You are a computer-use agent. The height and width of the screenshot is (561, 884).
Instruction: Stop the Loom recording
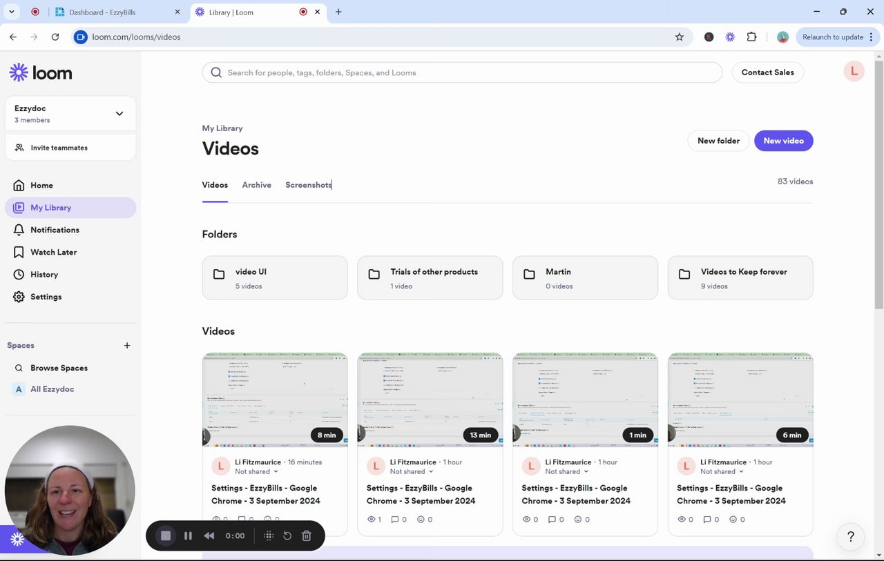coord(166,535)
